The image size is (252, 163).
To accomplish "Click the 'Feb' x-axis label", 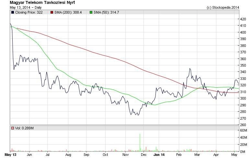I will (179, 155).
